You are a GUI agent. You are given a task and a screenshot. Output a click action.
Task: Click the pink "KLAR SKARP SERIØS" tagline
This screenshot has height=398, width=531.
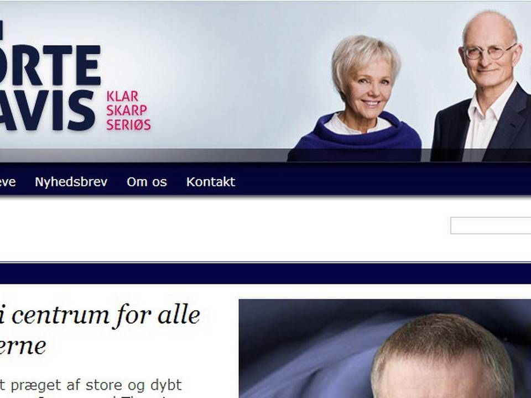129,111
